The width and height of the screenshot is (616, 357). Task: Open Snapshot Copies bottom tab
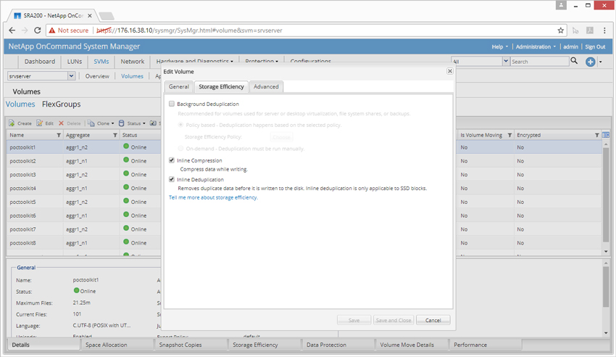(x=191, y=345)
